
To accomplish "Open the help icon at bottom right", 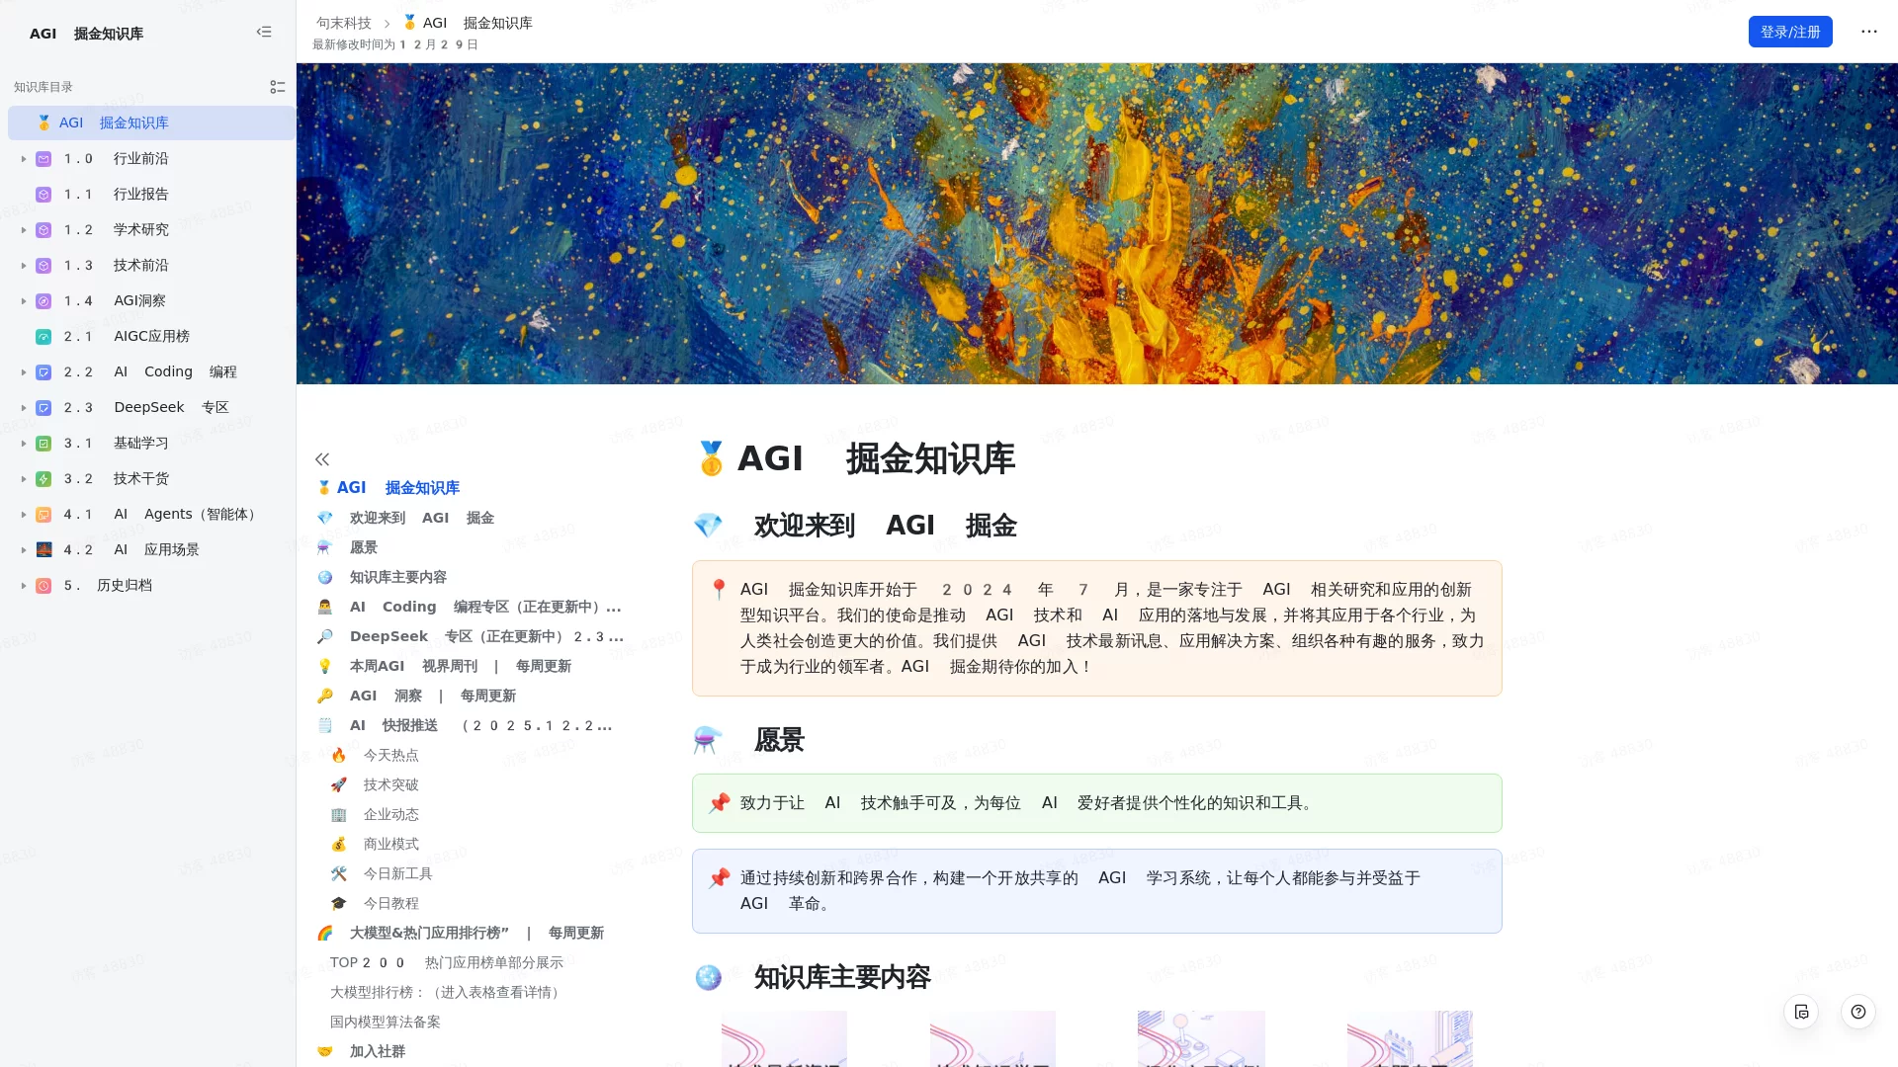I will pyautogui.click(x=1857, y=1012).
